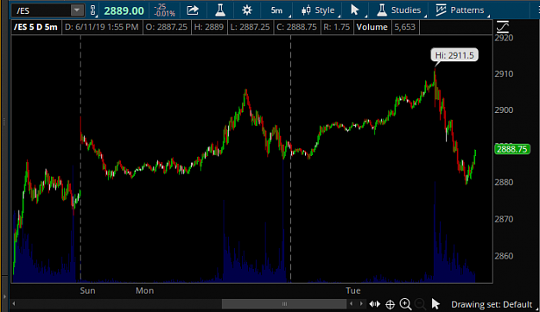Image resolution: width=540 pixels, height=312 pixels.
Task: Click the 2888.75 current price label
Action: click(511, 149)
